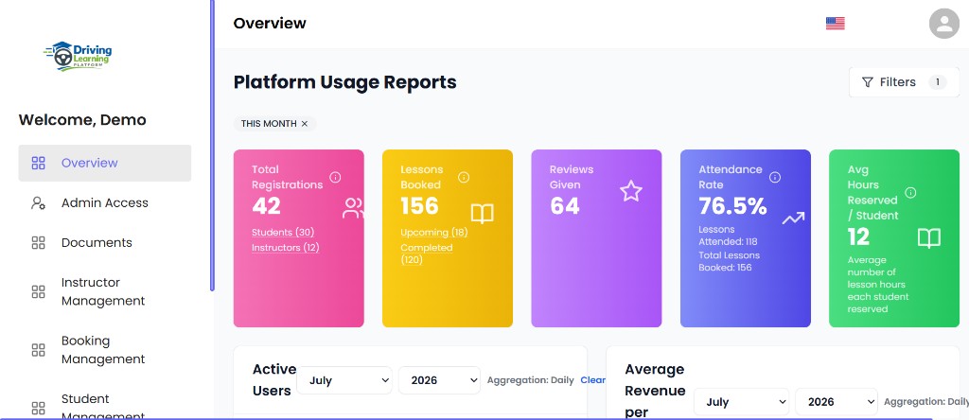Open Student Management section
Image resolution: width=969 pixels, height=420 pixels.
click(104, 407)
